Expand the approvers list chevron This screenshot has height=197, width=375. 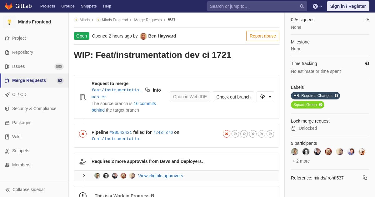coord(84,175)
